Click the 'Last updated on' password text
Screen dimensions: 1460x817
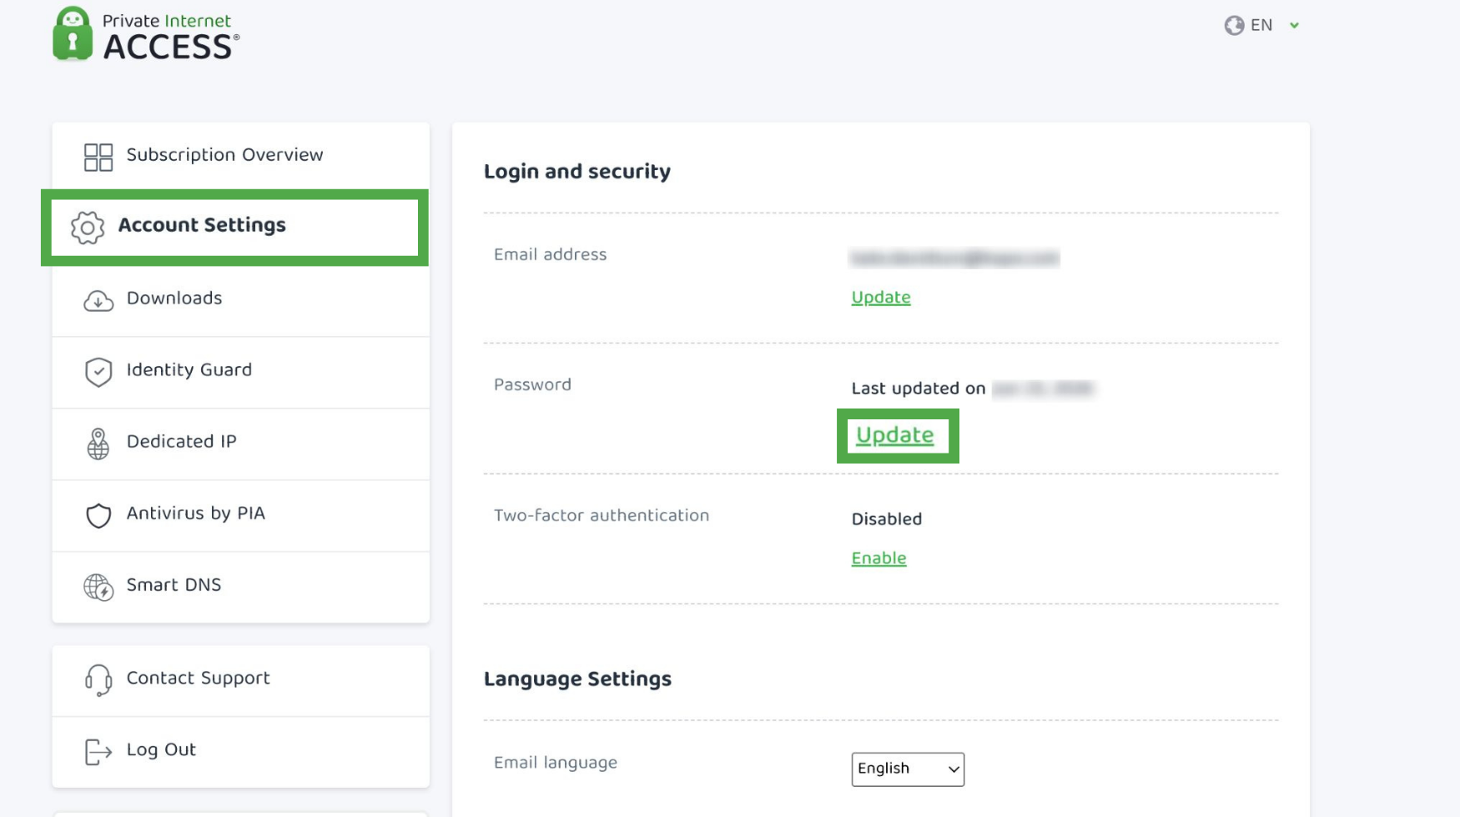click(x=919, y=388)
